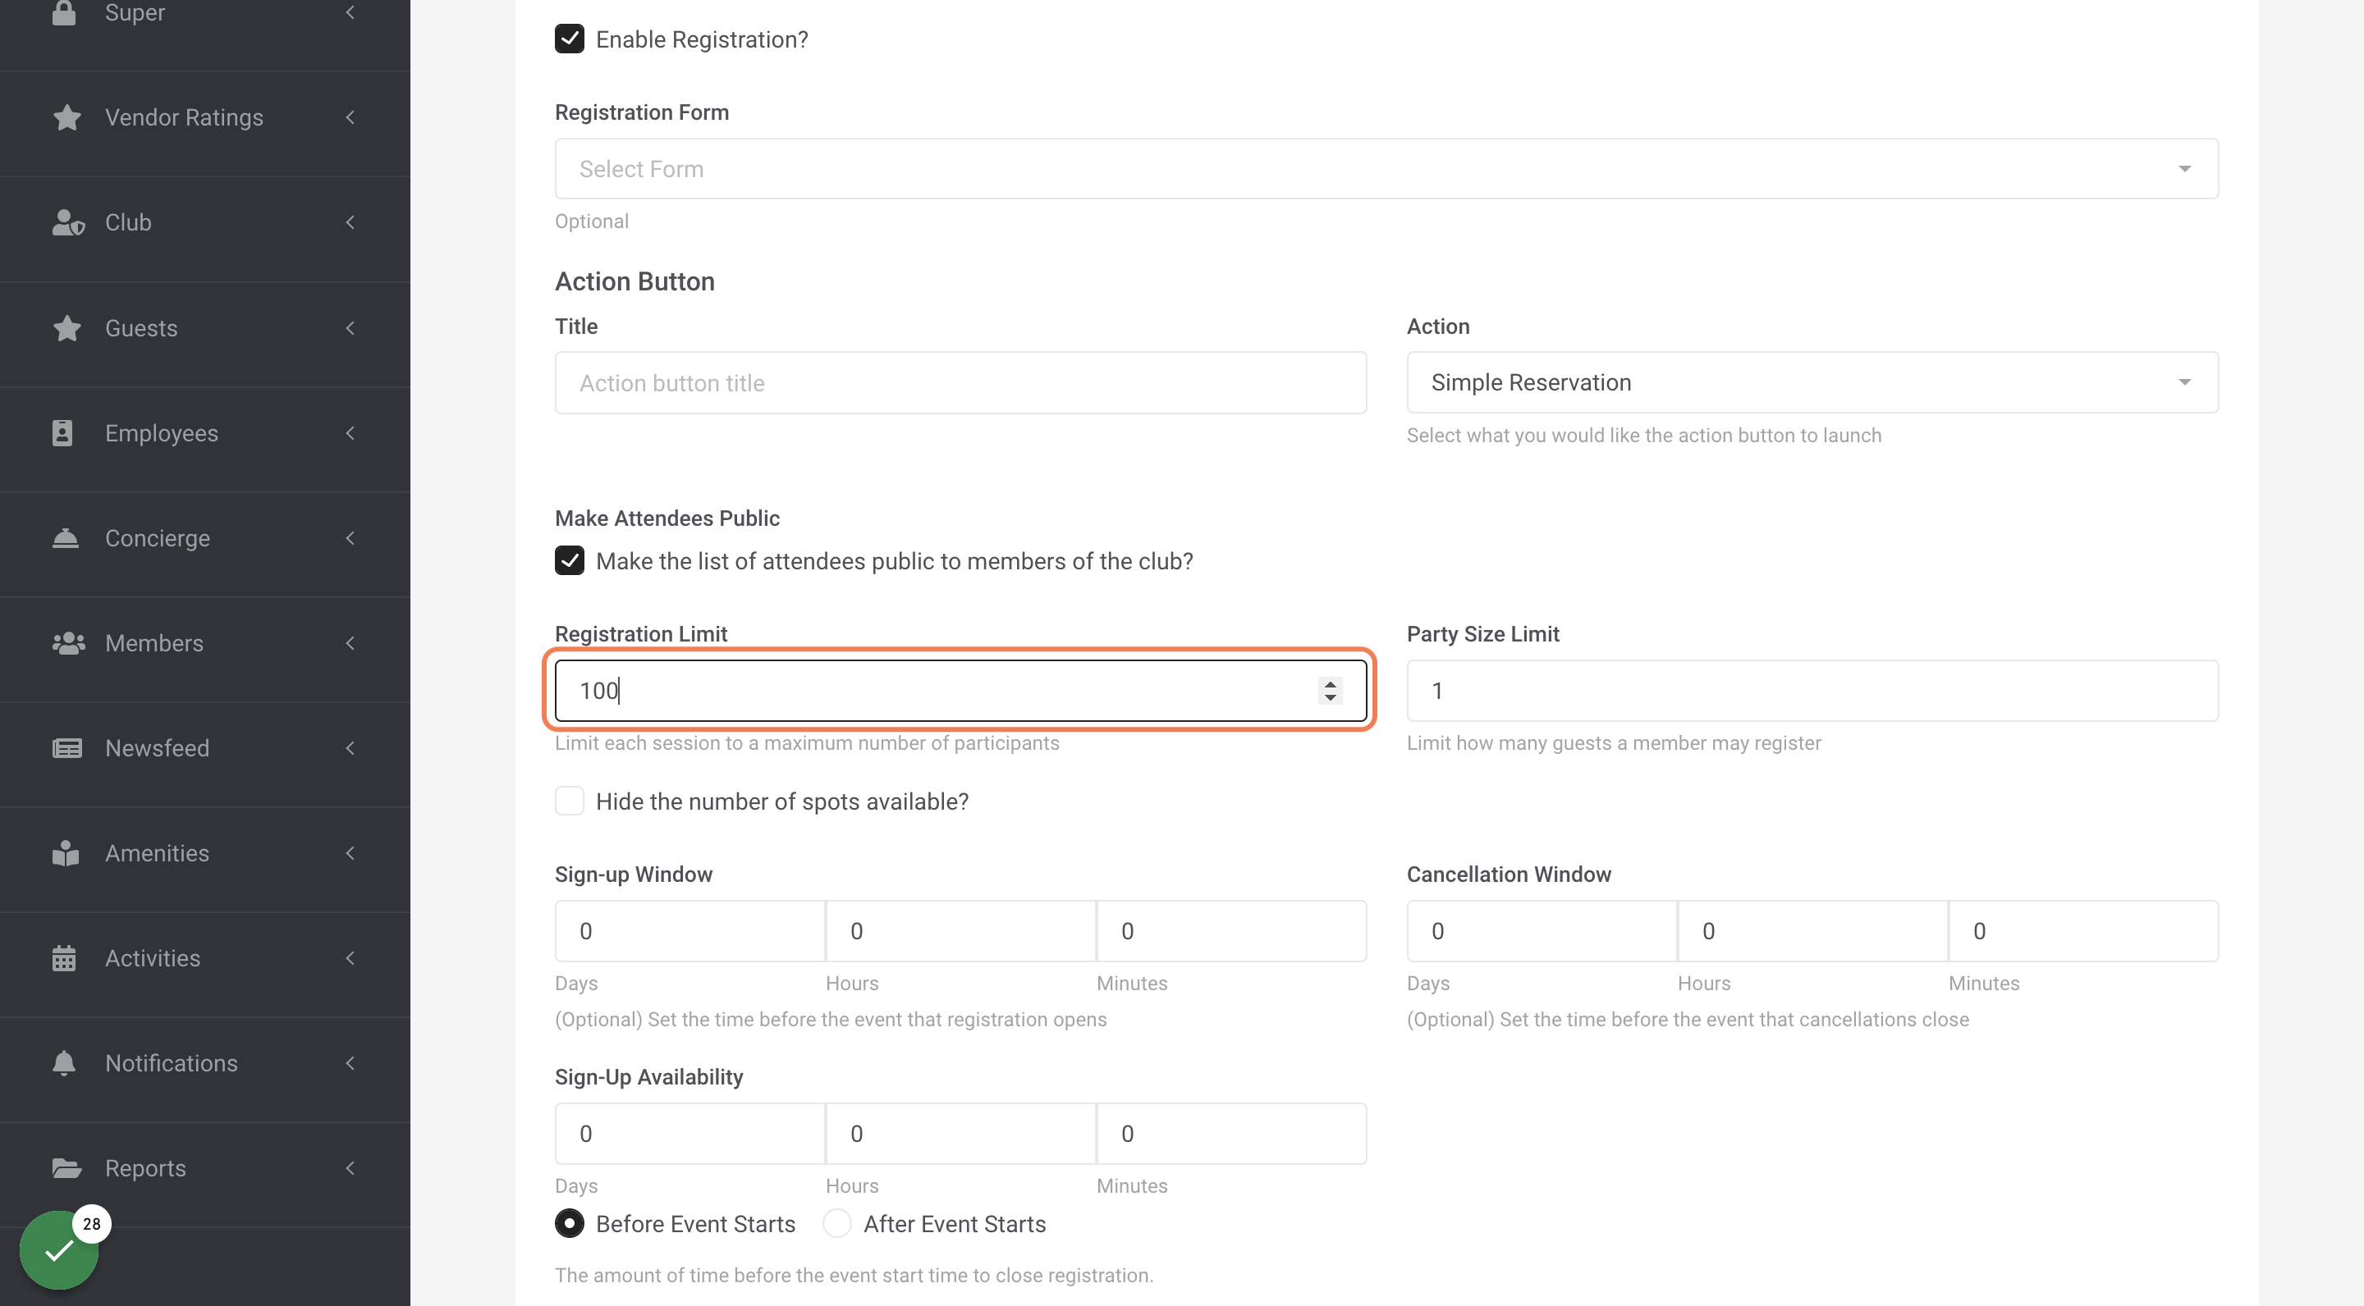Viewport: 2364px width, 1306px height.
Task: Open the Simple Reservation action dropdown
Action: pos(1812,382)
